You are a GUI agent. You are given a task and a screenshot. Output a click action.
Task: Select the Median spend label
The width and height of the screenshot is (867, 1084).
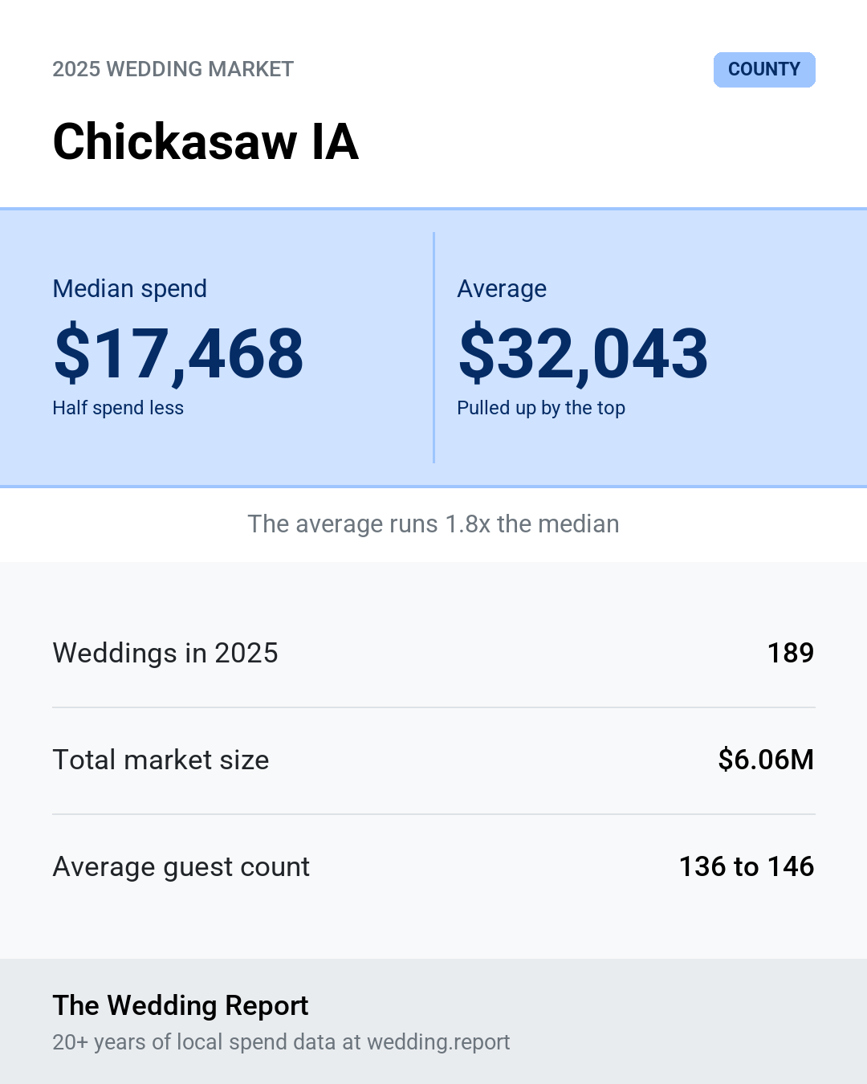tap(130, 288)
